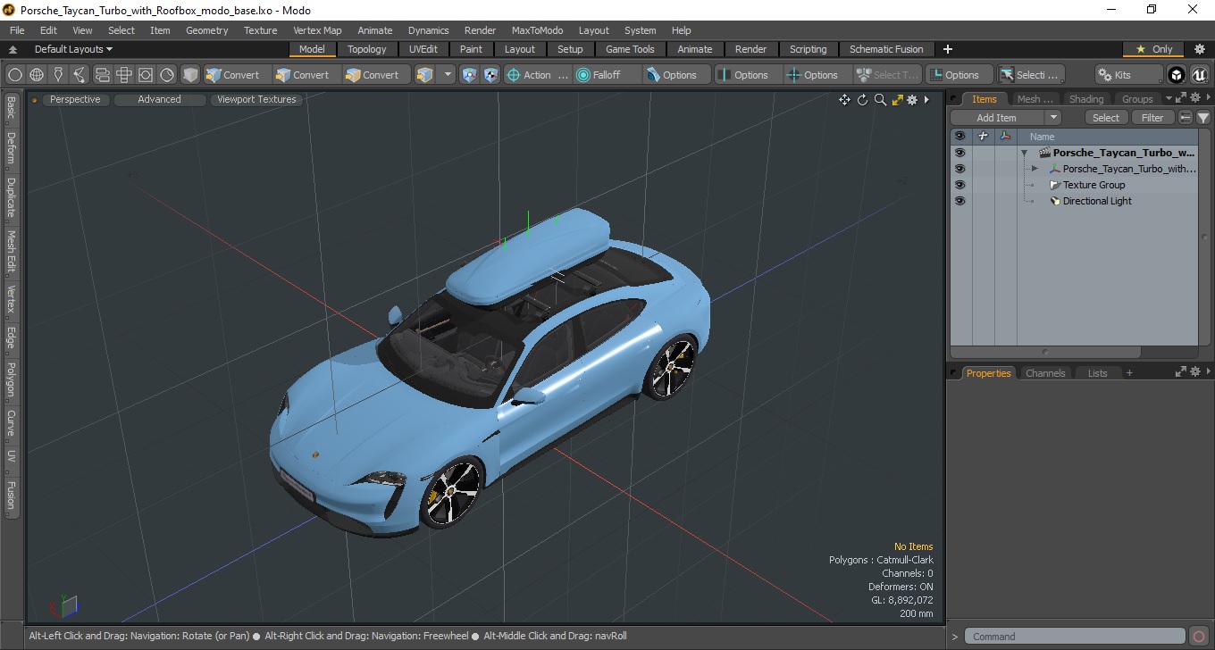The image size is (1215, 650).
Task: Open the Vertex Map menu
Action: click(x=317, y=30)
